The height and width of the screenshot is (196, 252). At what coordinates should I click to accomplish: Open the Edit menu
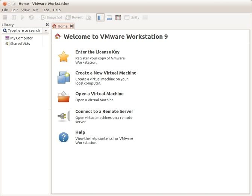(14, 10)
